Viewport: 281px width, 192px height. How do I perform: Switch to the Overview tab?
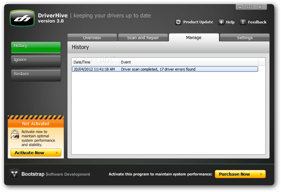92,37
